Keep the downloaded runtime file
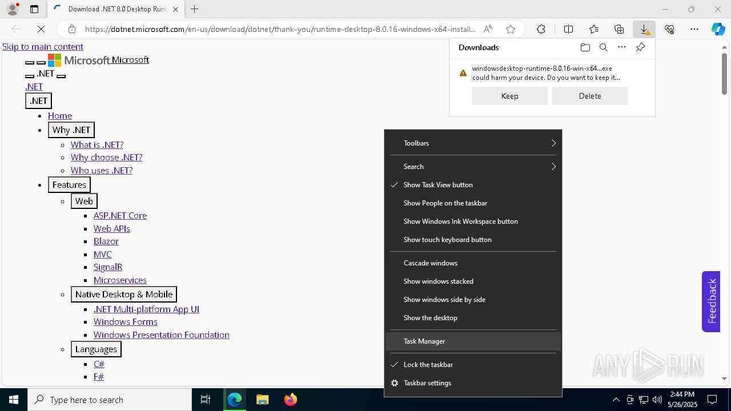The width and height of the screenshot is (731, 411). click(x=510, y=96)
